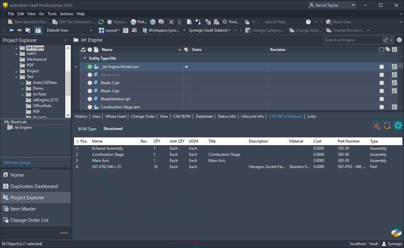Click the green refresh icon in the toolbar

(101, 22)
